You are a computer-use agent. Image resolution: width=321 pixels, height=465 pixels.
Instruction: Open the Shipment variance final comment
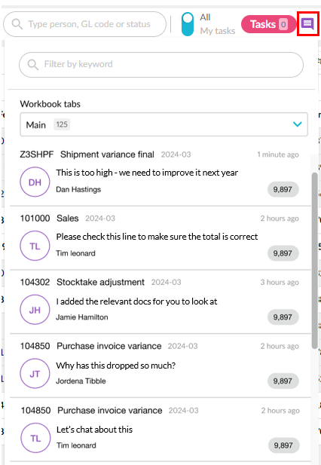160,173
